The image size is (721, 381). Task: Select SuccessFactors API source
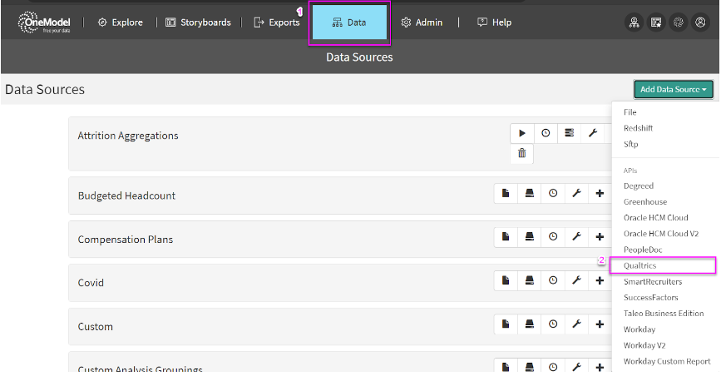pyautogui.click(x=650, y=298)
